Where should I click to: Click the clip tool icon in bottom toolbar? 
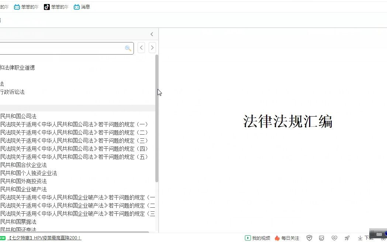tap(347, 238)
